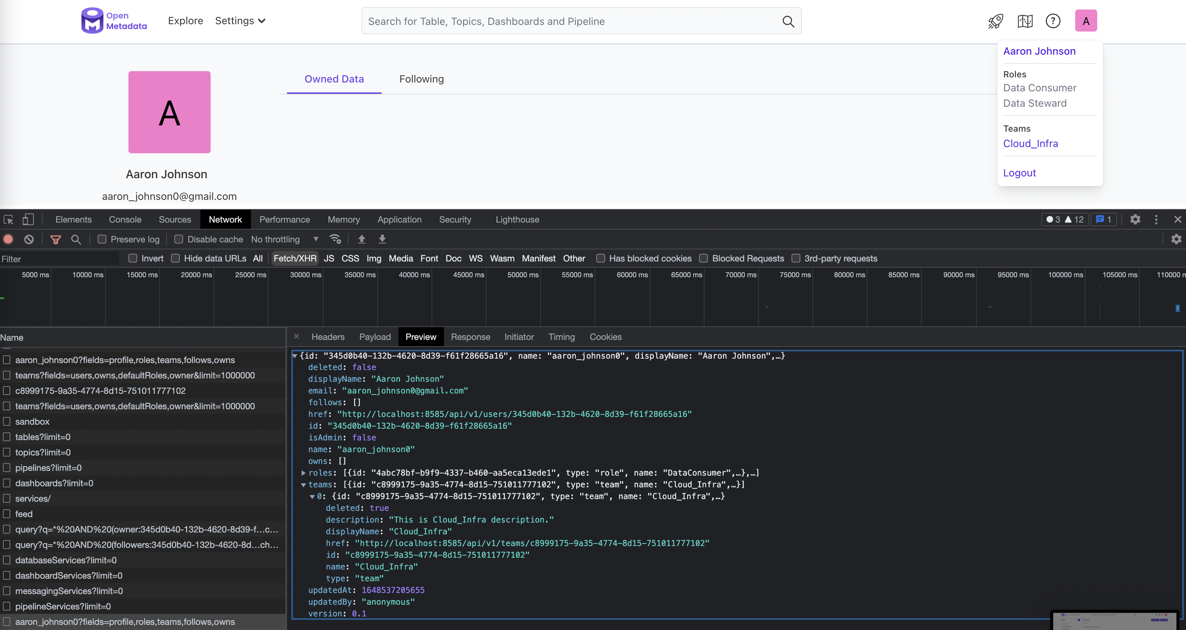Viewport: 1186px width, 630px height.
Task: Close the request details pane
Action: pos(296,336)
